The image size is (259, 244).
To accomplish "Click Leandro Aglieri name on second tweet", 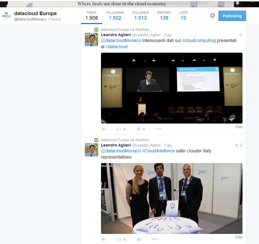I will 116,145.
